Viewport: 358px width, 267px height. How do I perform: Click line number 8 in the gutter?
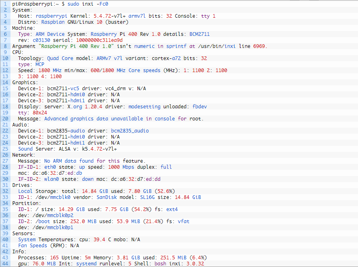[6, 46]
